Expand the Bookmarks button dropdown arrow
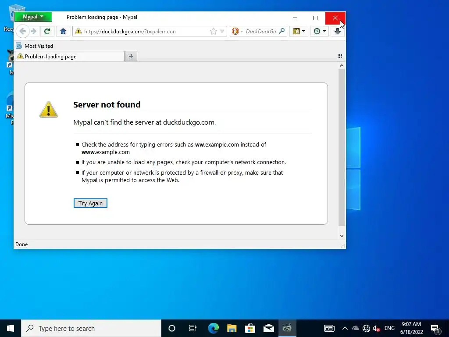Image resolution: width=449 pixels, height=337 pixels. coord(304,31)
